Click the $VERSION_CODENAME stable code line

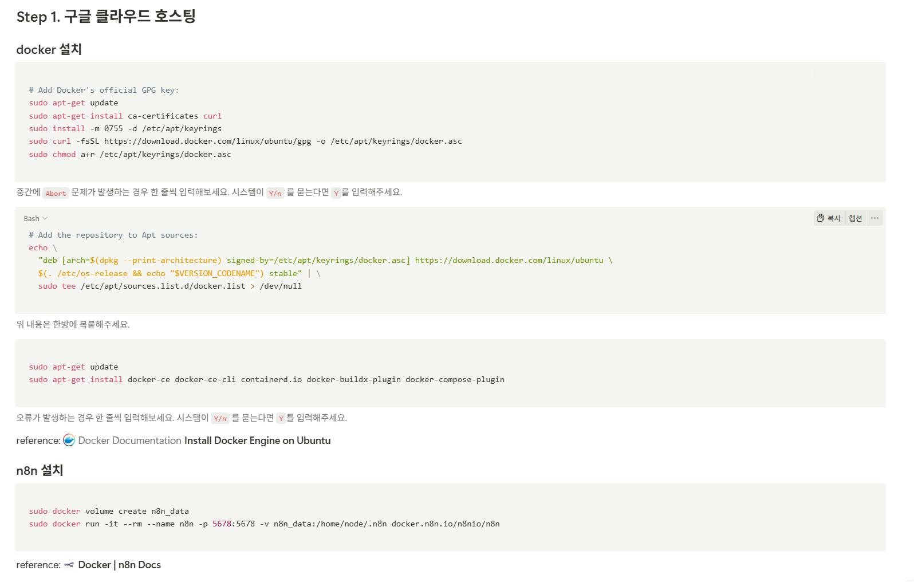[179, 273]
